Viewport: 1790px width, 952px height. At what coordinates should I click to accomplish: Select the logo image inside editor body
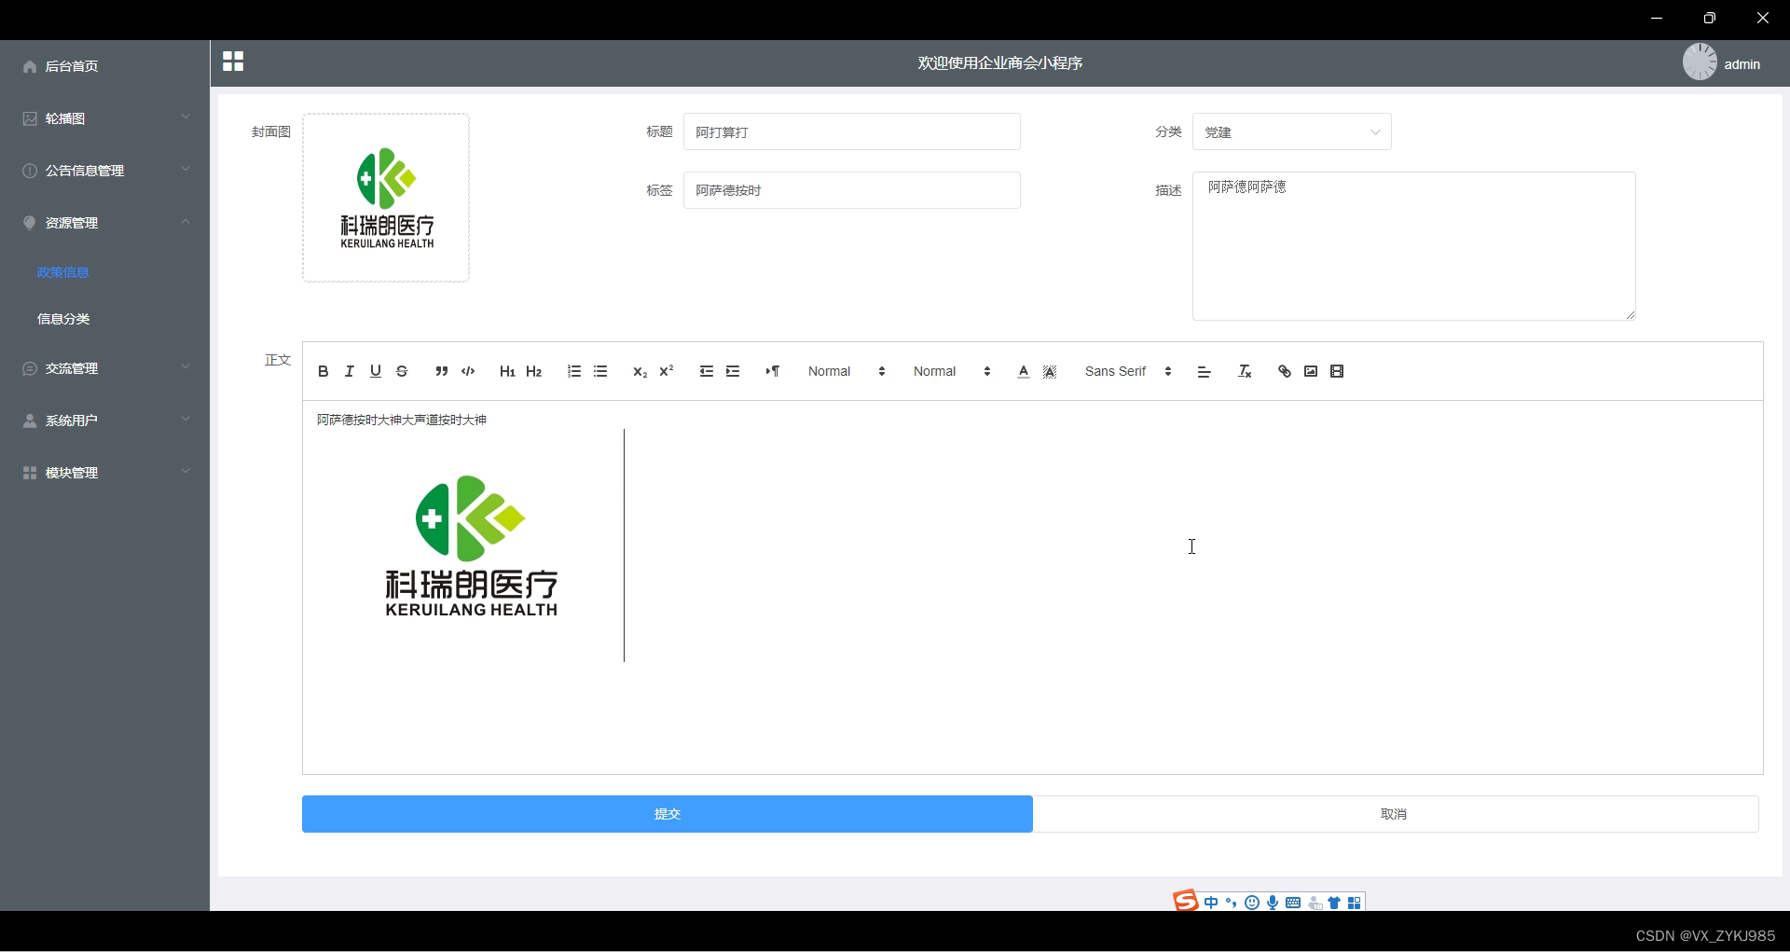(471, 545)
